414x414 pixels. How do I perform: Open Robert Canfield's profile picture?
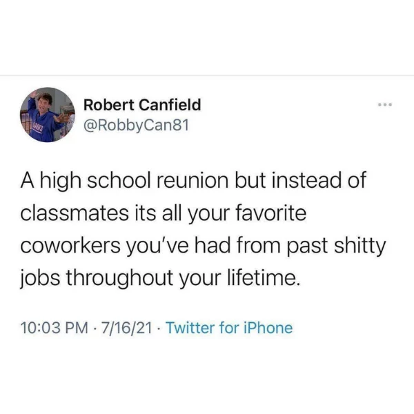click(x=48, y=115)
